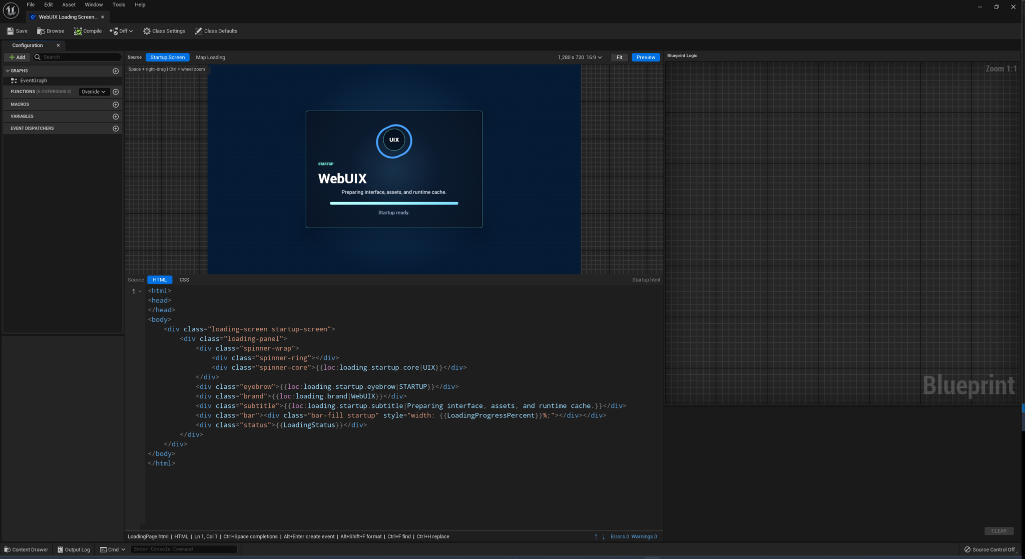The width and height of the screenshot is (1025, 559).
Task: Add a new macro with plus icon
Action: point(116,105)
